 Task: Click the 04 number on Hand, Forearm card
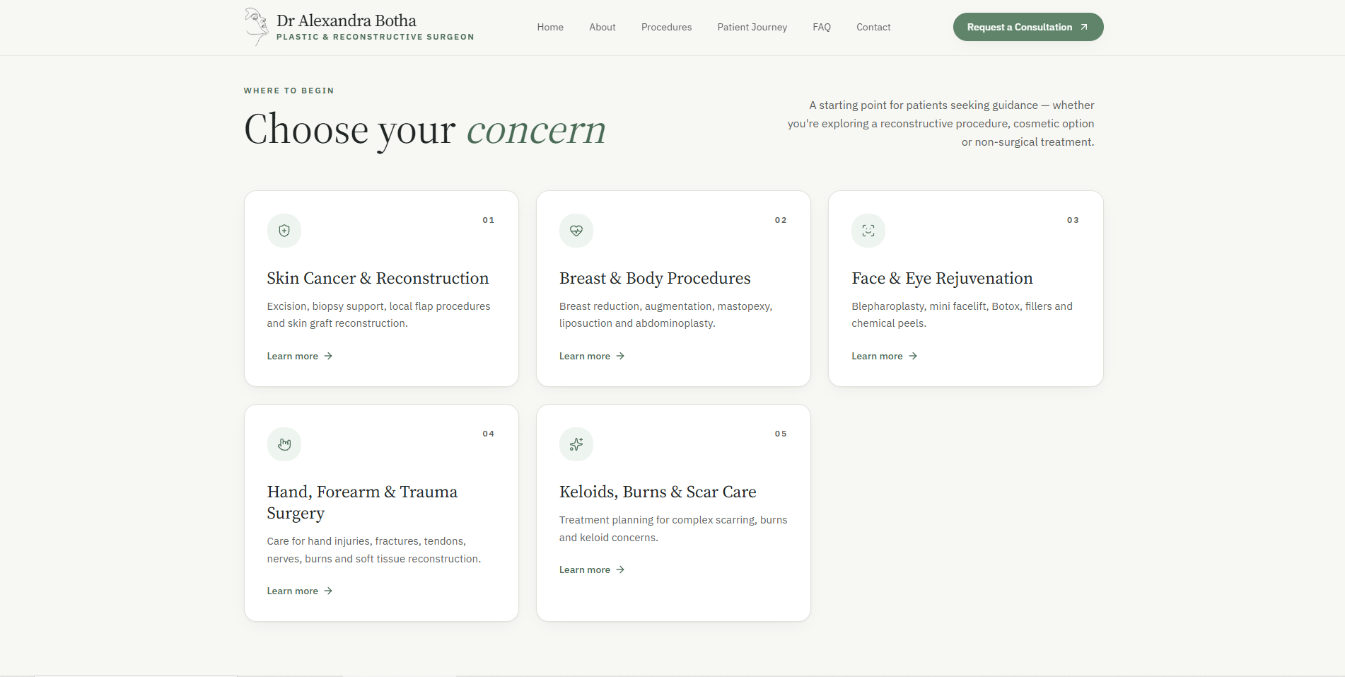click(489, 434)
